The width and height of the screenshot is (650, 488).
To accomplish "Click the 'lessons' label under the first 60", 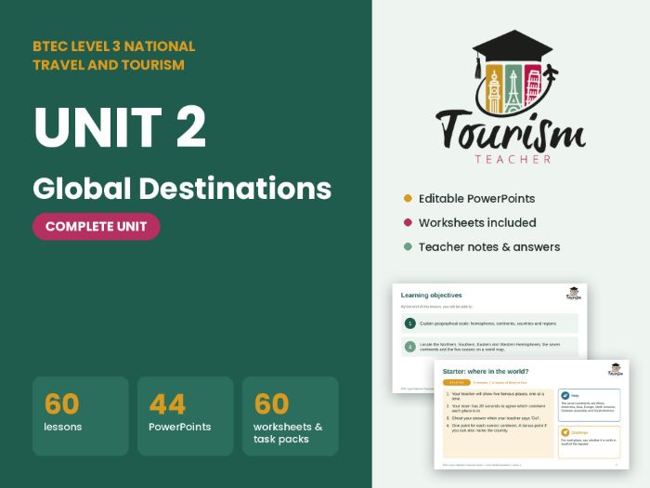I will (63, 427).
